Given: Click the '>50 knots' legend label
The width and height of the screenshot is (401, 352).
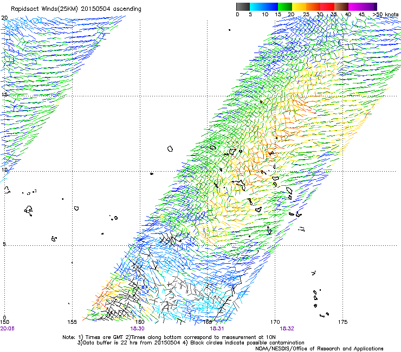Looking at the screenshot, I should (x=385, y=15).
